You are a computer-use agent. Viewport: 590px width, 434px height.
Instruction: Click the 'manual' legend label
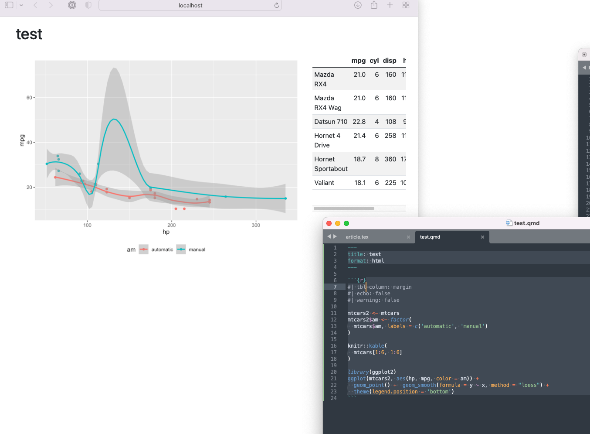(x=197, y=249)
